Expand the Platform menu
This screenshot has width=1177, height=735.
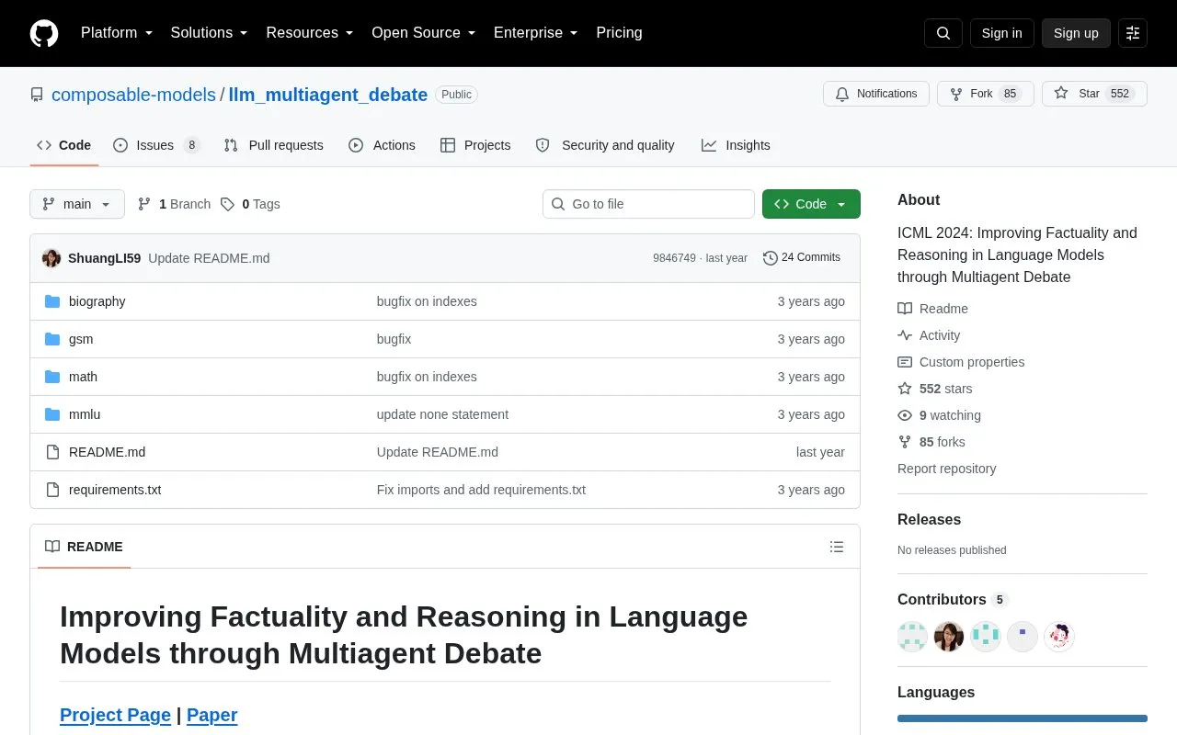click(117, 33)
